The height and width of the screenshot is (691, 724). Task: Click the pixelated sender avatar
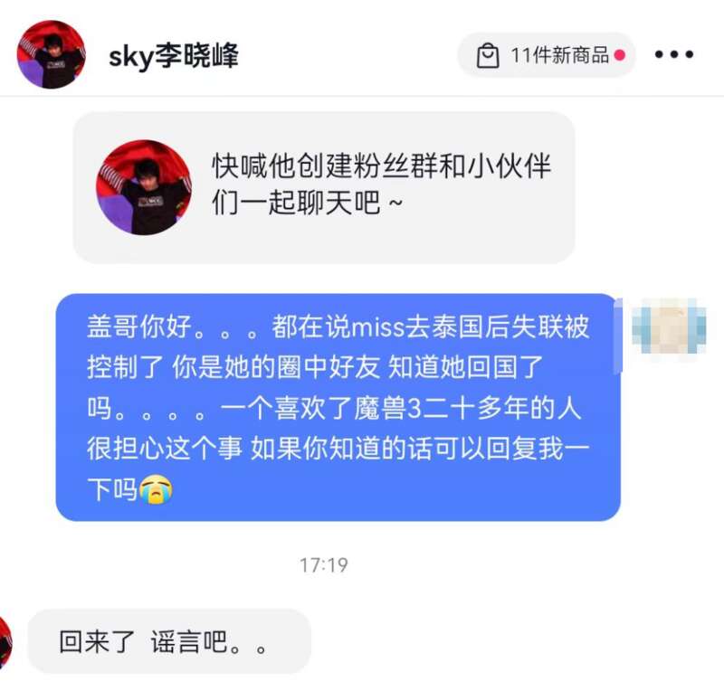(669, 326)
